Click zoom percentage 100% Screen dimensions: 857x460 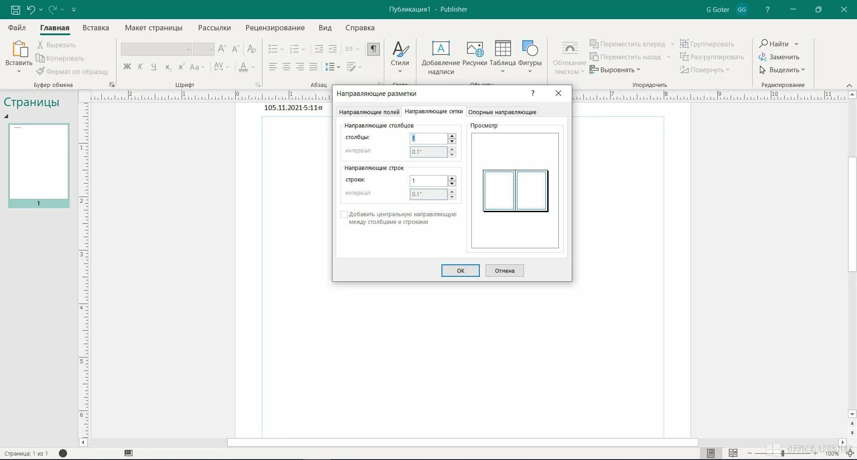click(832, 453)
